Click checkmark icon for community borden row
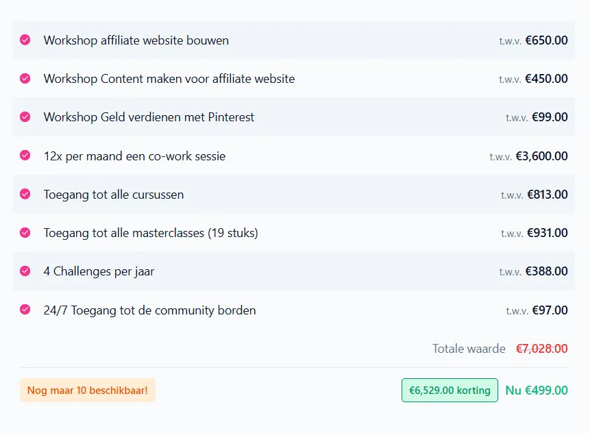 click(25, 310)
